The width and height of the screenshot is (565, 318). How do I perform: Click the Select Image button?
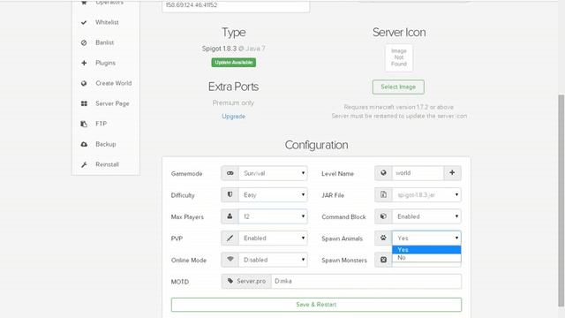(x=398, y=87)
